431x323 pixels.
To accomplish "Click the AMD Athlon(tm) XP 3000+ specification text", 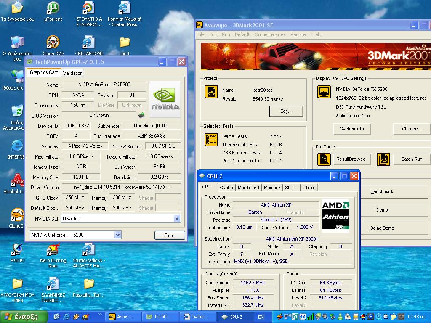I will click(x=292, y=239).
